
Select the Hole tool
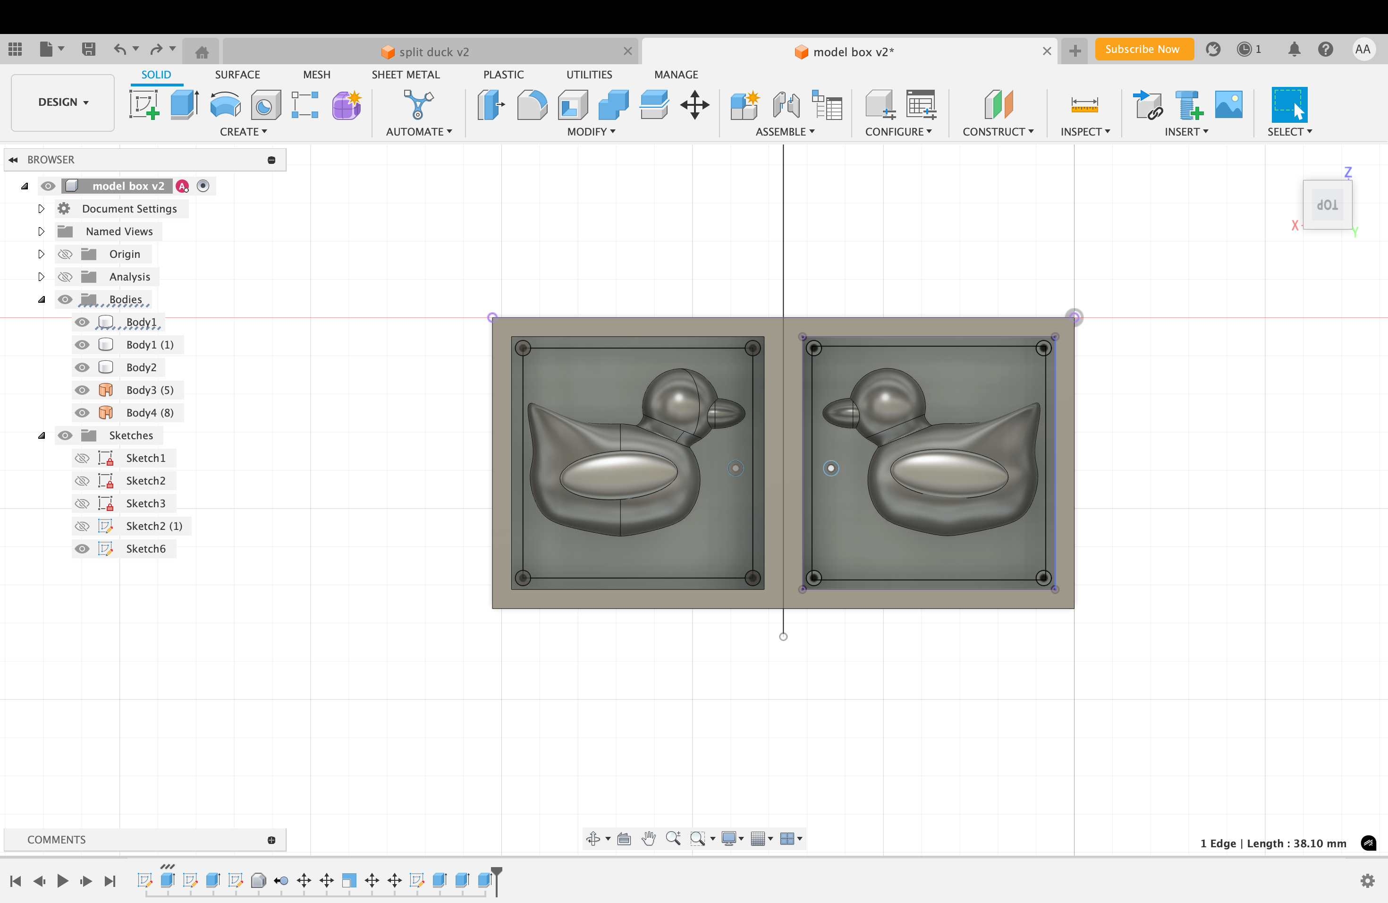pos(265,105)
